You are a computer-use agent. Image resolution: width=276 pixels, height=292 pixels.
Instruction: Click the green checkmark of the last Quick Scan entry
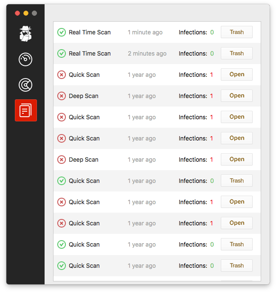61,266
